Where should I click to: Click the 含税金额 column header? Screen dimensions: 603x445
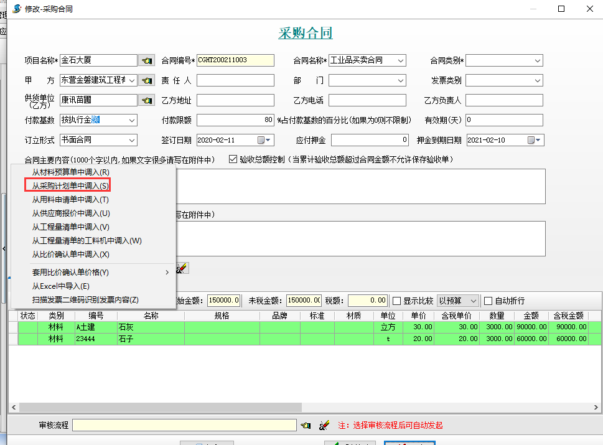point(568,316)
